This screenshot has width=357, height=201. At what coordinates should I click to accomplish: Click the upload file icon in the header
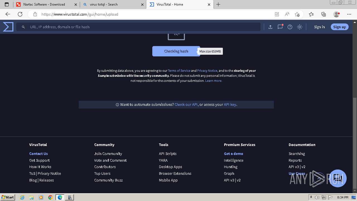270,27
